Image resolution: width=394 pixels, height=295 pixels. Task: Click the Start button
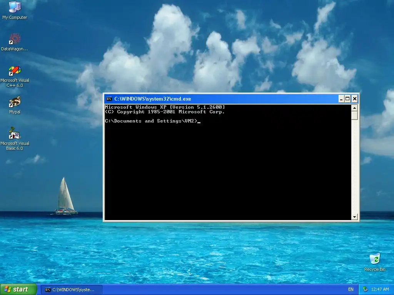click(x=18, y=290)
